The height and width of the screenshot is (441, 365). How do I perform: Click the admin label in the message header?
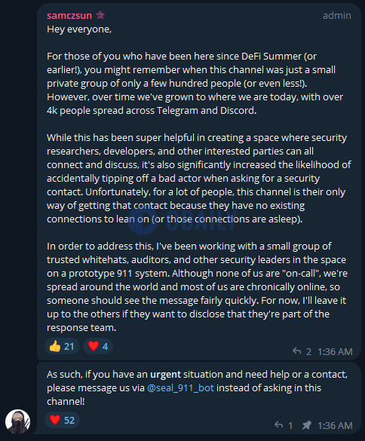pyautogui.click(x=337, y=16)
